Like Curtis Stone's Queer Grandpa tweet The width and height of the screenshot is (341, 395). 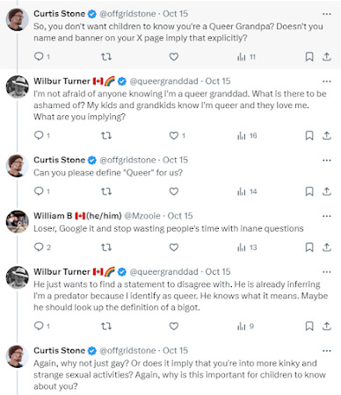click(x=174, y=56)
